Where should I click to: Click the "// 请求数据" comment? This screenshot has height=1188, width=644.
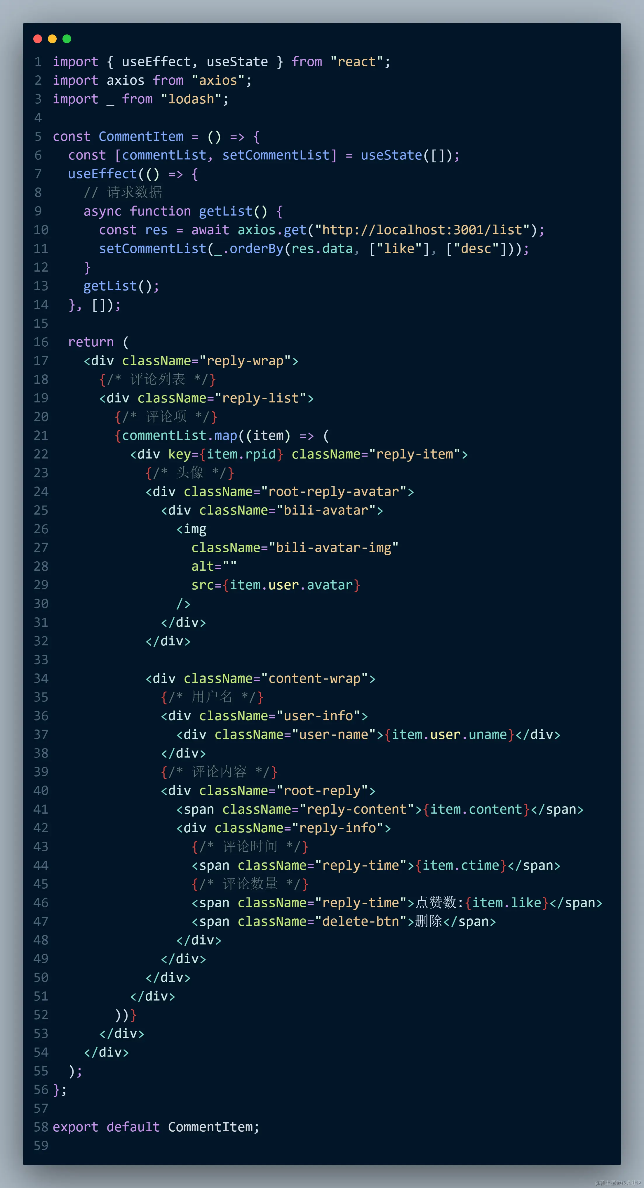pos(123,193)
